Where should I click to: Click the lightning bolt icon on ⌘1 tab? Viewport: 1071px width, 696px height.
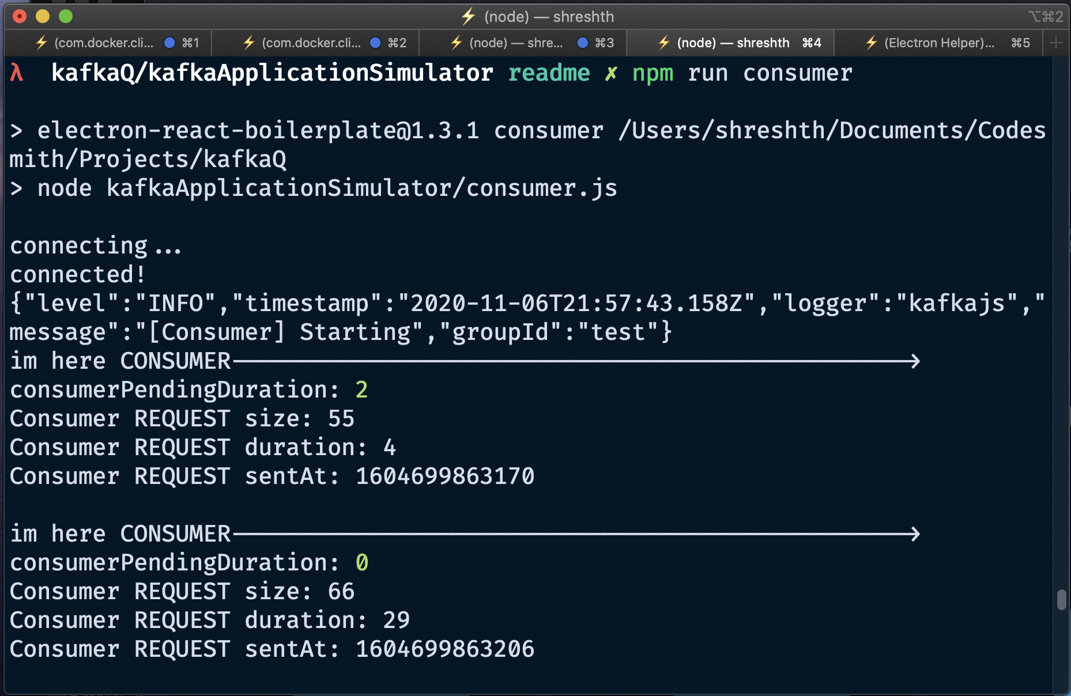(42, 43)
